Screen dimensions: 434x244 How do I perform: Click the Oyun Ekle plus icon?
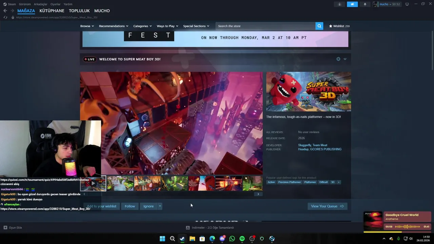tap(5, 228)
